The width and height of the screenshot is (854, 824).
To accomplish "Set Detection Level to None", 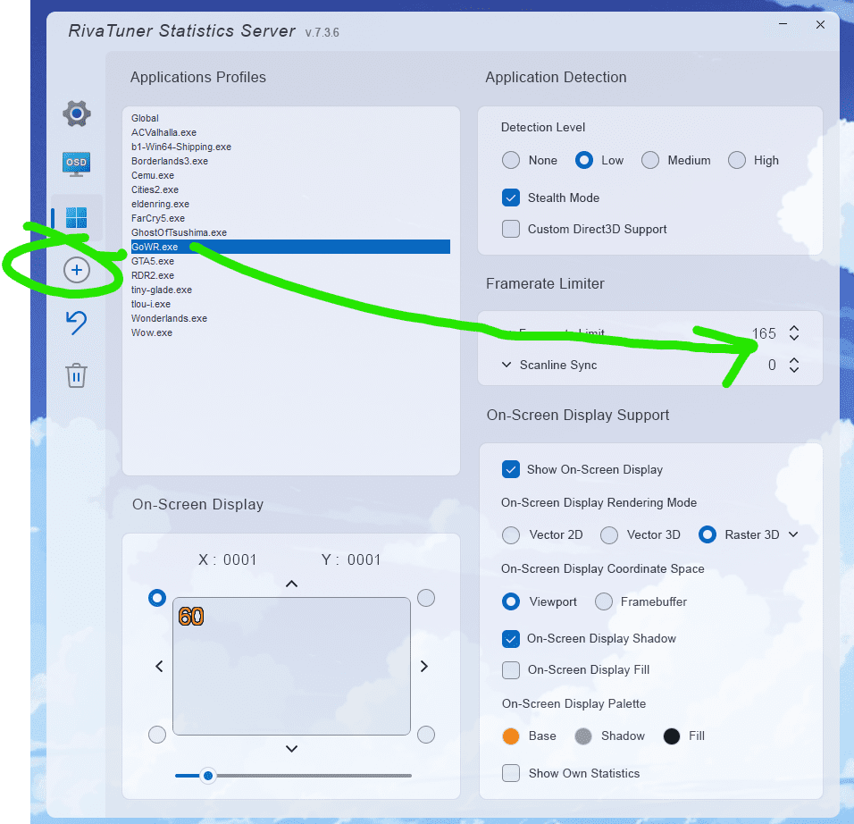I will (x=510, y=160).
